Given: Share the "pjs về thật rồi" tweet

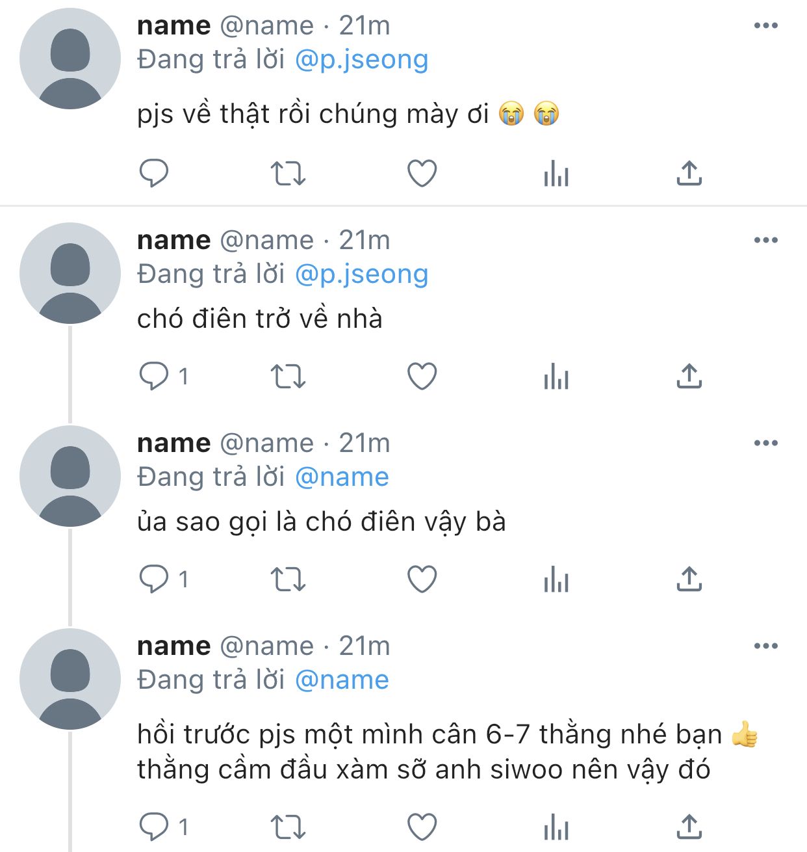Looking at the screenshot, I should point(689,173).
